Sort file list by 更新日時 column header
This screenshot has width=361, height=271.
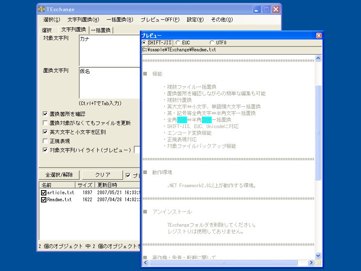(117, 185)
